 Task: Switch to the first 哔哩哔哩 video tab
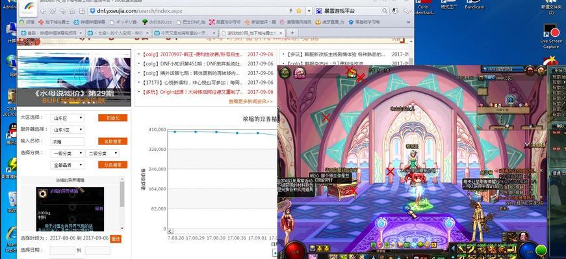(51, 33)
